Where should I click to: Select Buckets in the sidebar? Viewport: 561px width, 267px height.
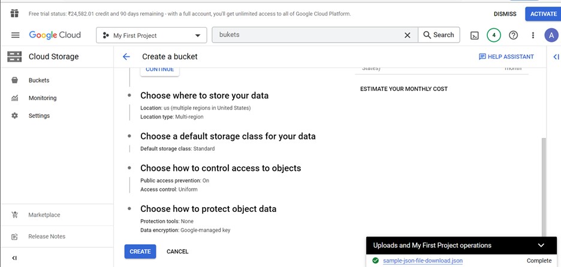[39, 80]
